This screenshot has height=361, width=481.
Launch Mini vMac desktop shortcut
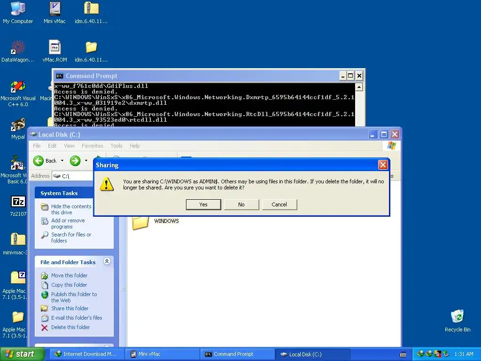[54, 8]
